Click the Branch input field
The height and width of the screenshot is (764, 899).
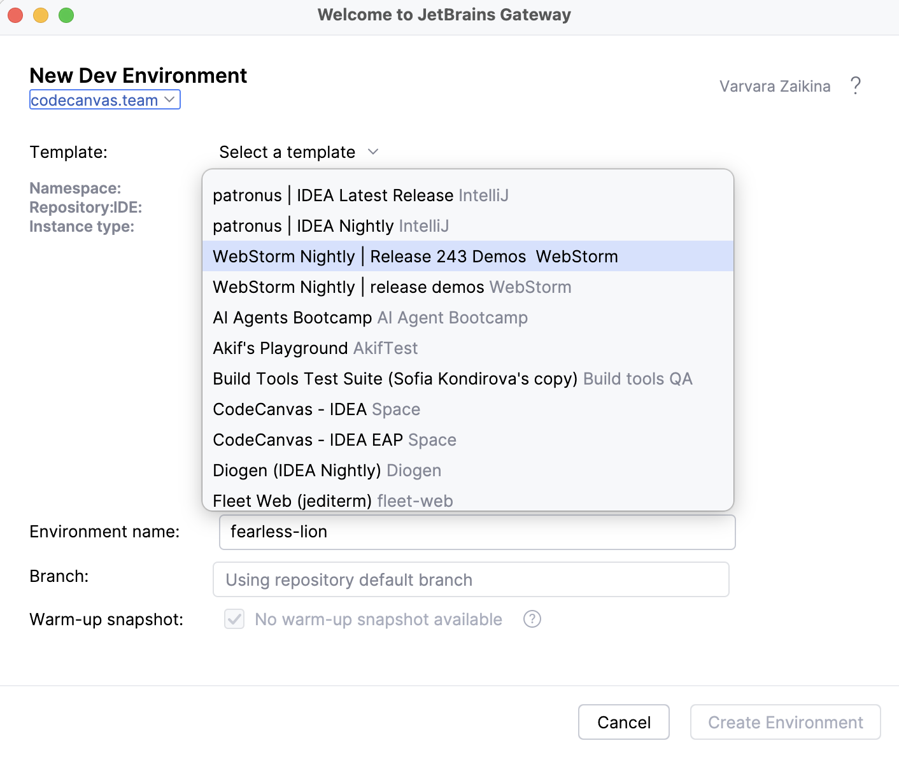pos(471,579)
